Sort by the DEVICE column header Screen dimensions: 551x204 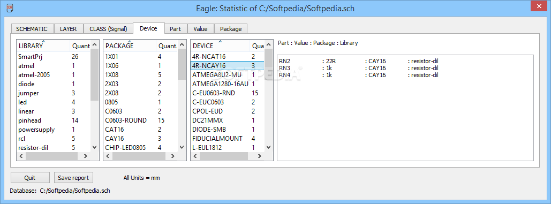coord(220,46)
